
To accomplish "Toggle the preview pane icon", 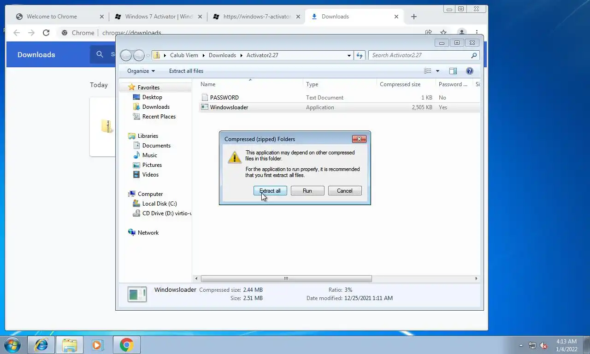I will [x=453, y=71].
